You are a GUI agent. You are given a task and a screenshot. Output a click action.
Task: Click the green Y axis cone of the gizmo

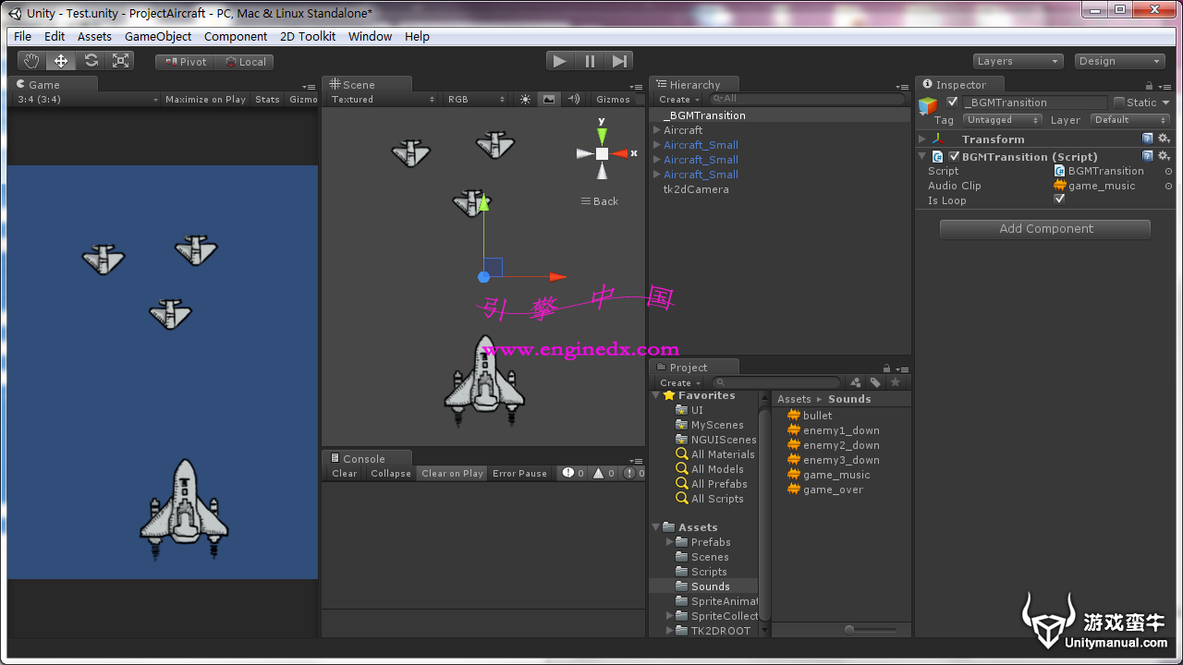pyautogui.click(x=602, y=136)
